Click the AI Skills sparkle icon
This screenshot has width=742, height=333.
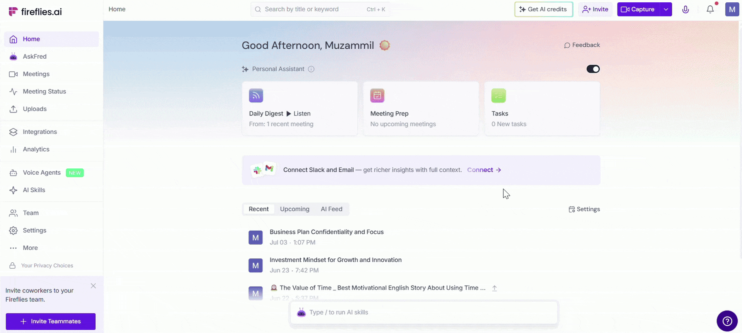13,190
